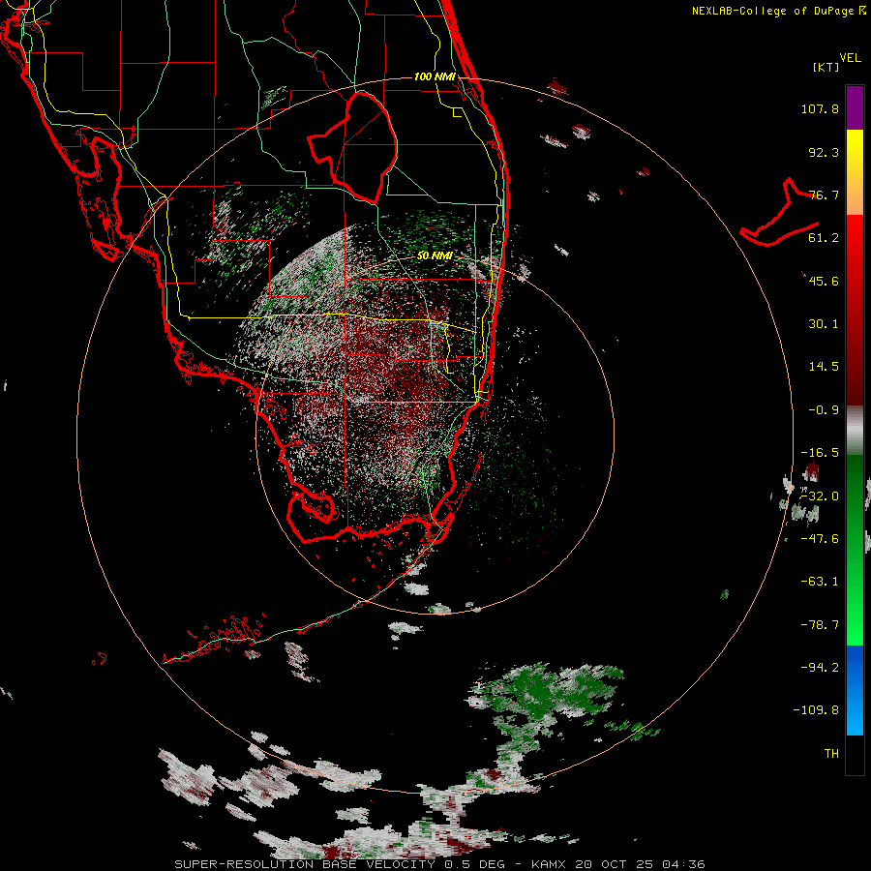871x871 pixels.
Task: Click the 30.1 velocity value
Action: pyautogui.click(x=824, y=324)
